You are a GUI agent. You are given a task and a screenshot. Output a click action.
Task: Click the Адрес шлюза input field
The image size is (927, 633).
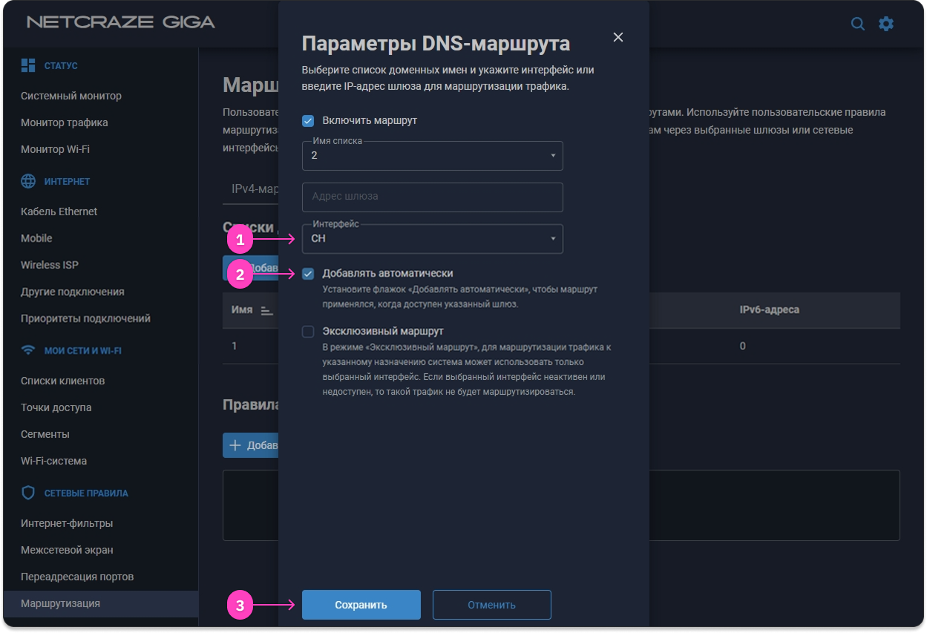tap(432, 197)
